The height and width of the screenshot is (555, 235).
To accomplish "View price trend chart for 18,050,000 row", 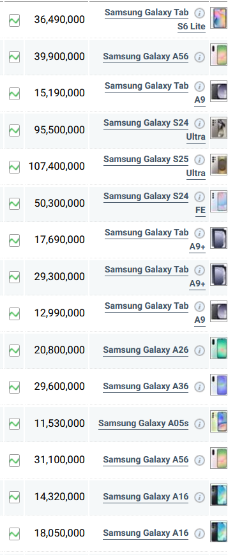I will (14, 533).
